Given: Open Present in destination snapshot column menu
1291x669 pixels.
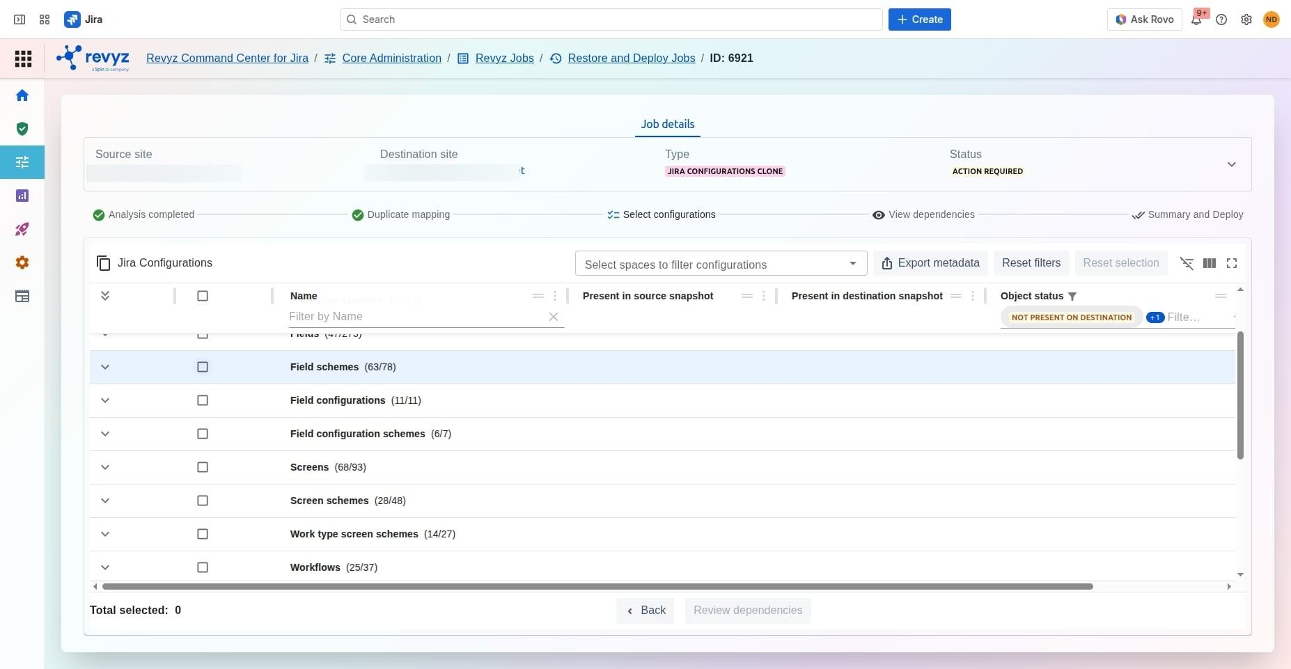Looking at the screenshot, I should coord(973,296).
